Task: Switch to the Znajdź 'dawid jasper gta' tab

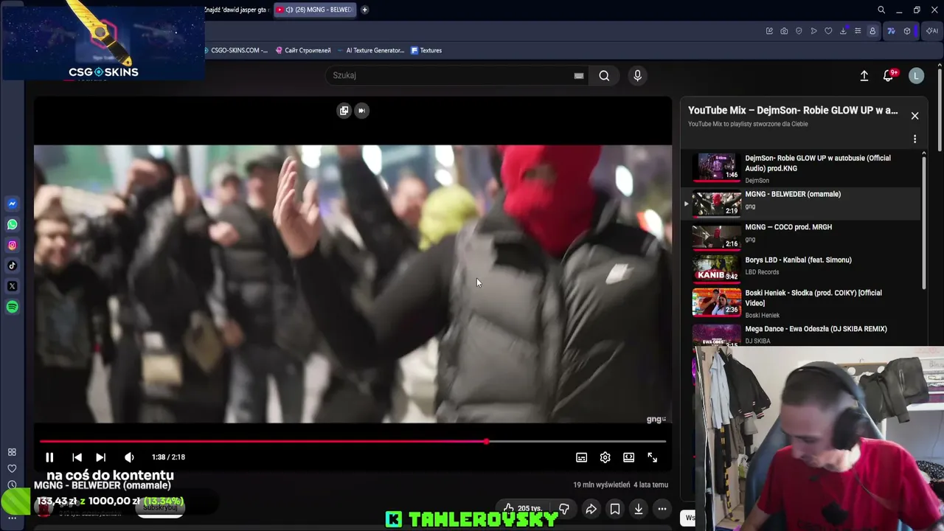Action: [237, 10]
